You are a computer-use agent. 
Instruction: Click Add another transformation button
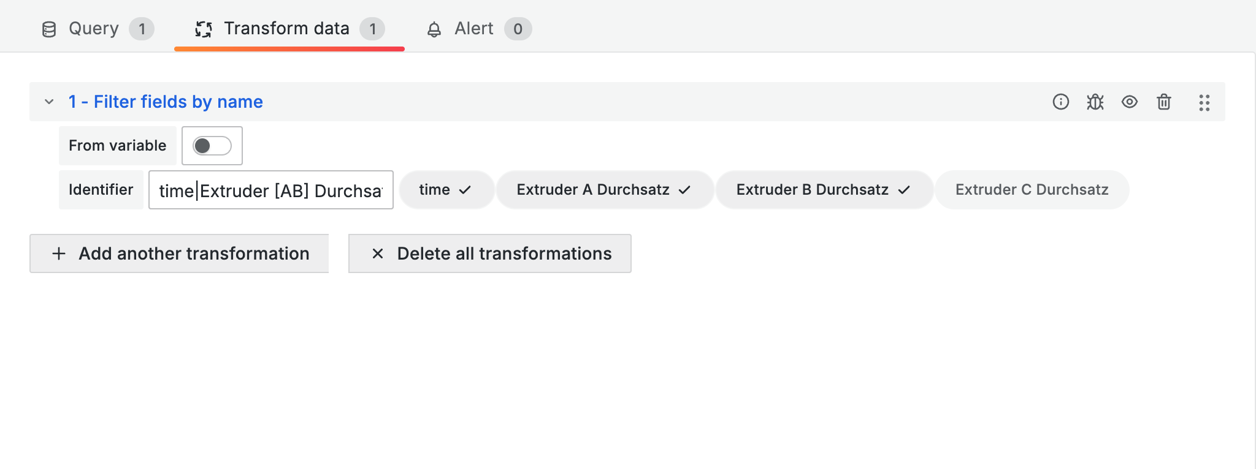tap(179, 253)
